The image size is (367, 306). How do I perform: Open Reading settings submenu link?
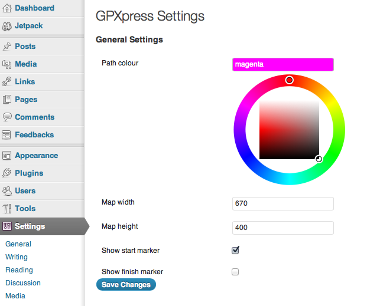click(x=19, y=270)
